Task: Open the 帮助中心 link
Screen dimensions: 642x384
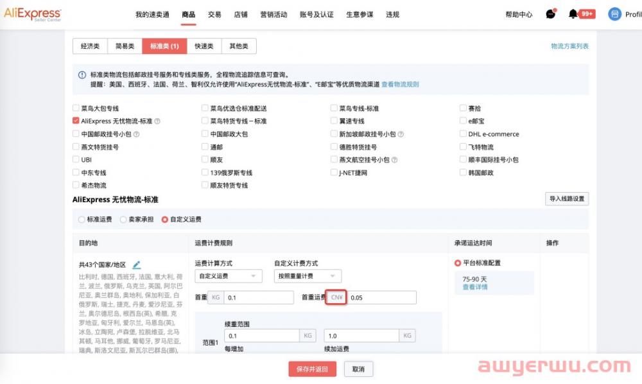Action: pyautogui.click(x=519, y=15)
